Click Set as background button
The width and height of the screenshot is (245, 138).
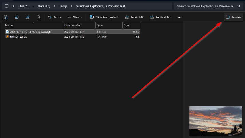pos(104,17)
